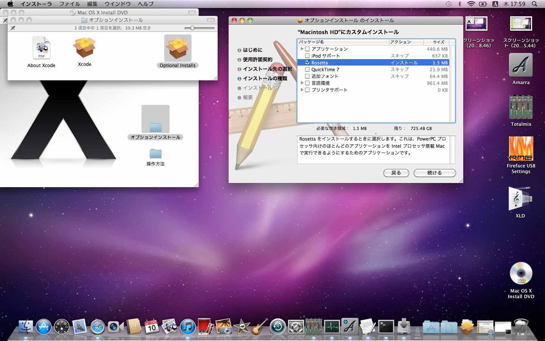Open the About Xcode PDF file
This screenshot has width=545, height=341.
point(41,48)
